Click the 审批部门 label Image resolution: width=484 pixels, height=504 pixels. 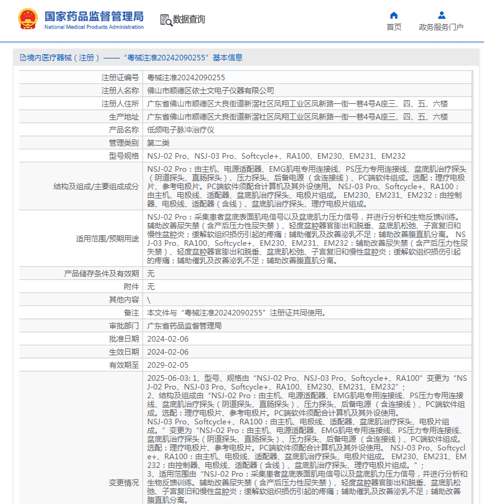[x=124, y=326]
